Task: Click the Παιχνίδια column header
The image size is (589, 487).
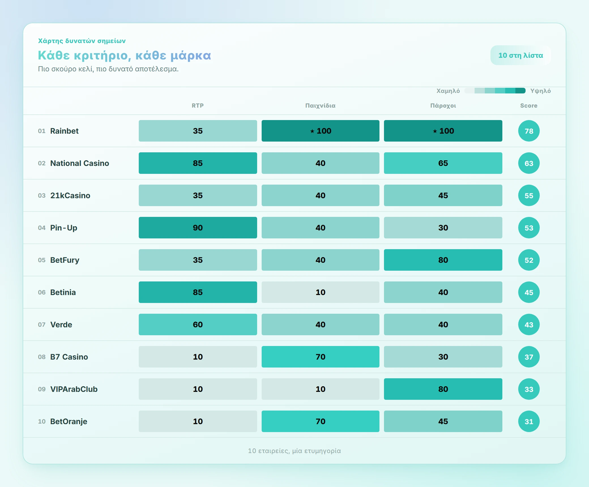Action: coord(320,106)
